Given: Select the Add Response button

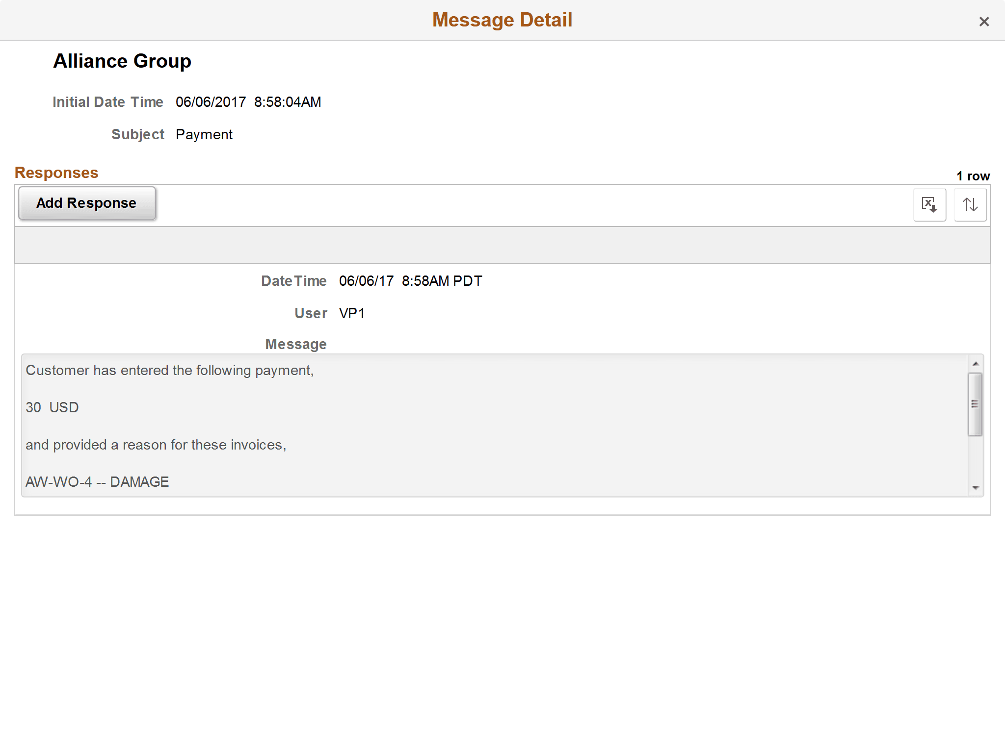Looking at the screenshot, I should click(x=86, y=202).
